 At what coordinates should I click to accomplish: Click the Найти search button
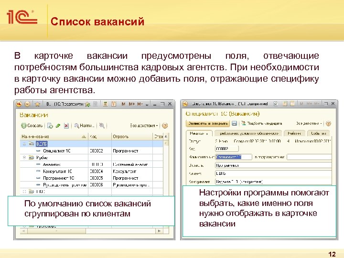84,126
